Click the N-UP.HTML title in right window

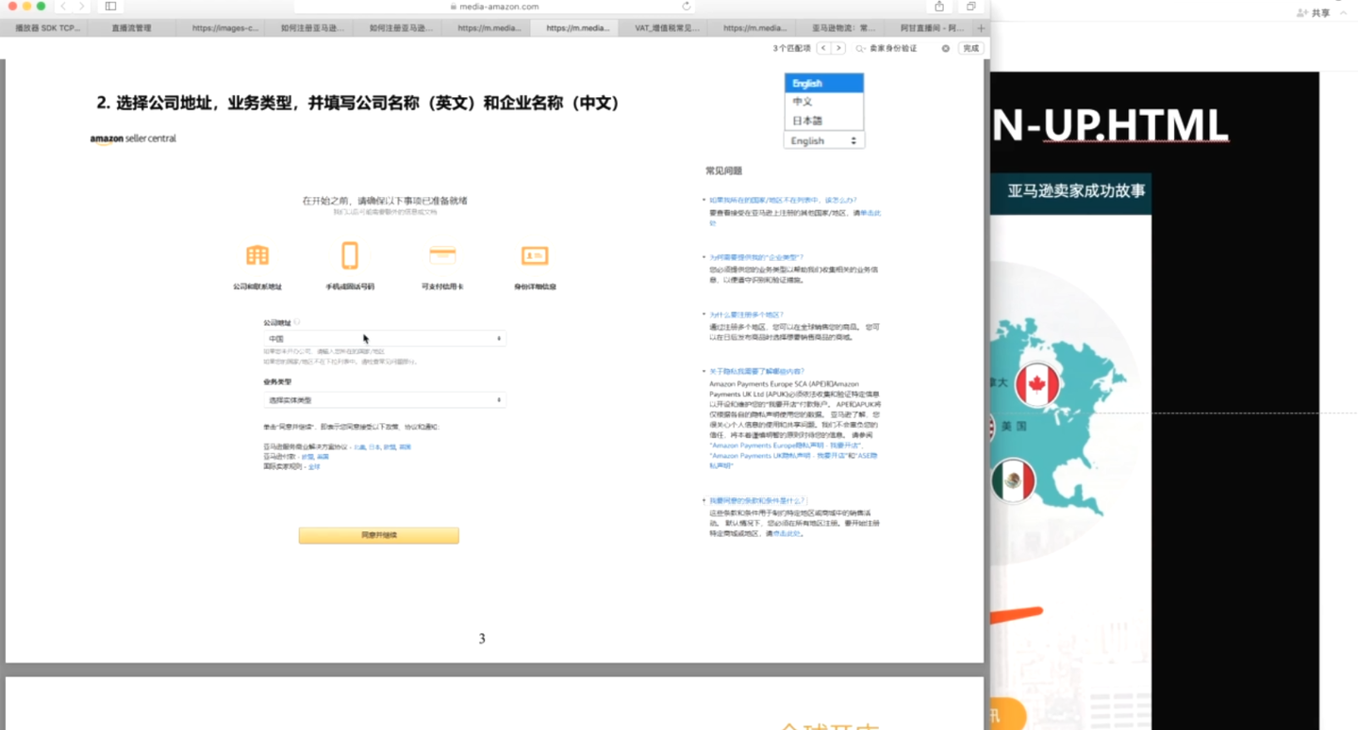click(1110, 125)
